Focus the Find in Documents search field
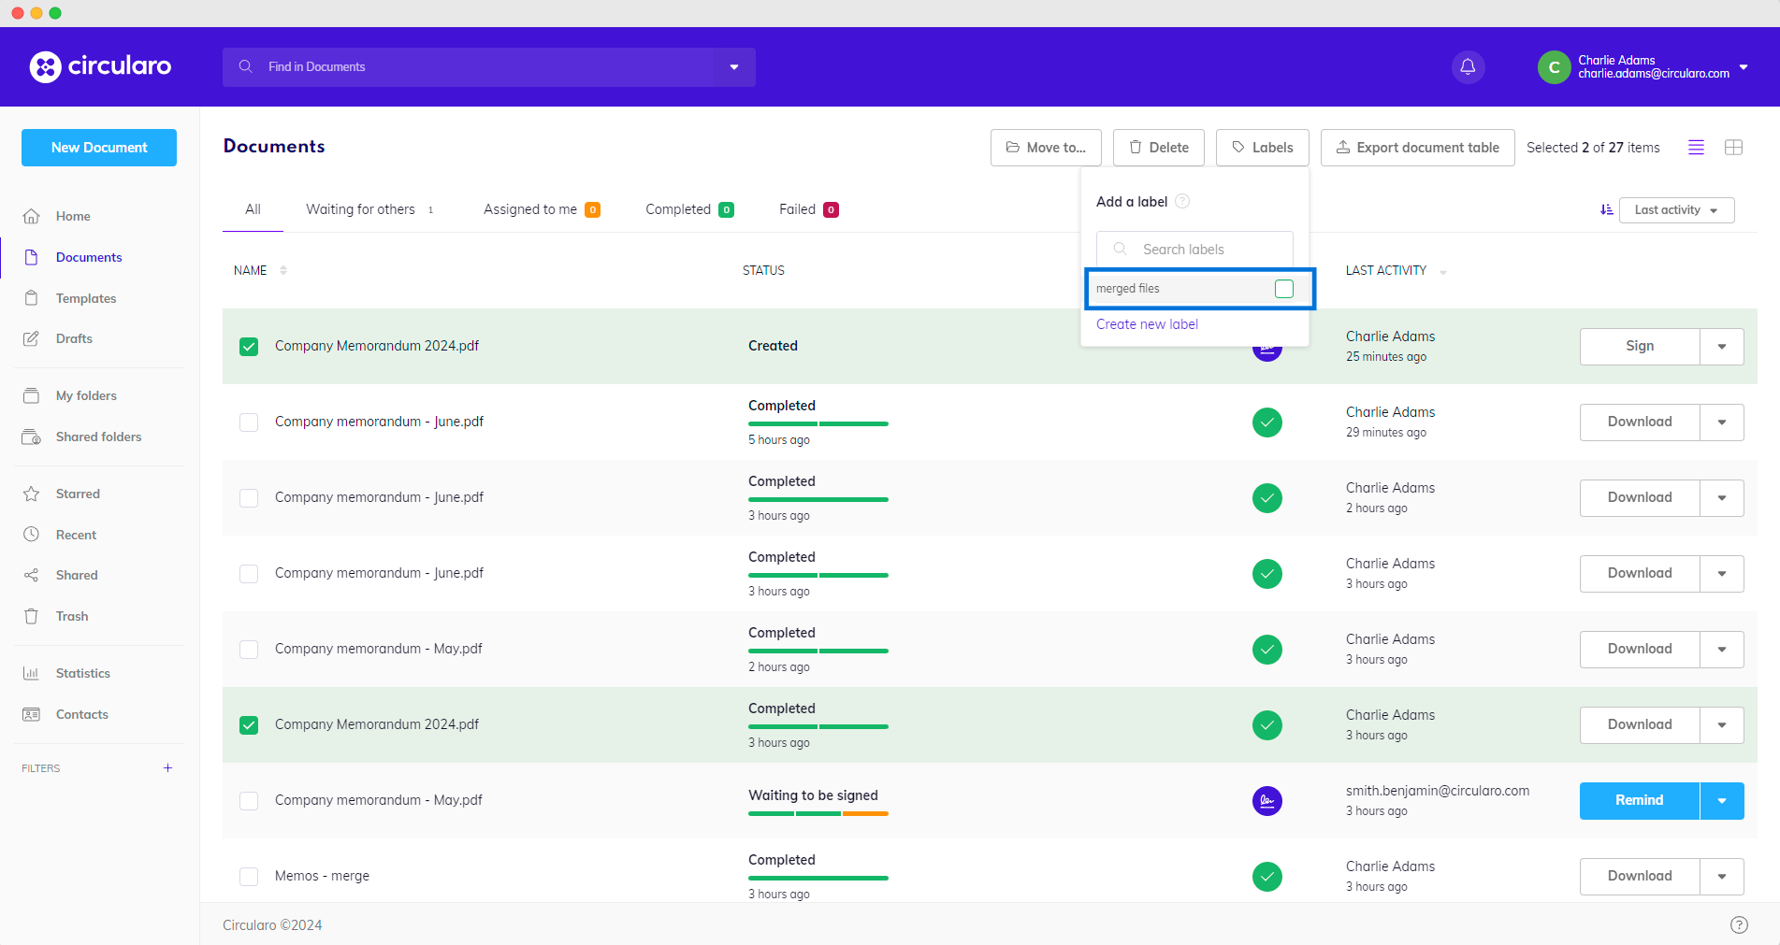 469,67
